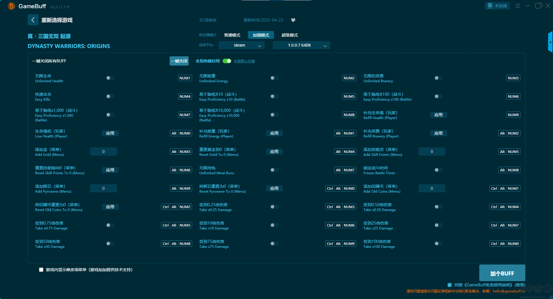The width and height of the screenshot is (553, 299).
Task: Click the NUM1 hotkey for Unlimited Health
Action: pos(185,78)
